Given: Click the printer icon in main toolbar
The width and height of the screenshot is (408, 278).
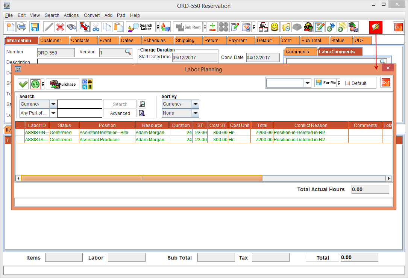Looking at the screenshot, I should click(x=22, y=27).
